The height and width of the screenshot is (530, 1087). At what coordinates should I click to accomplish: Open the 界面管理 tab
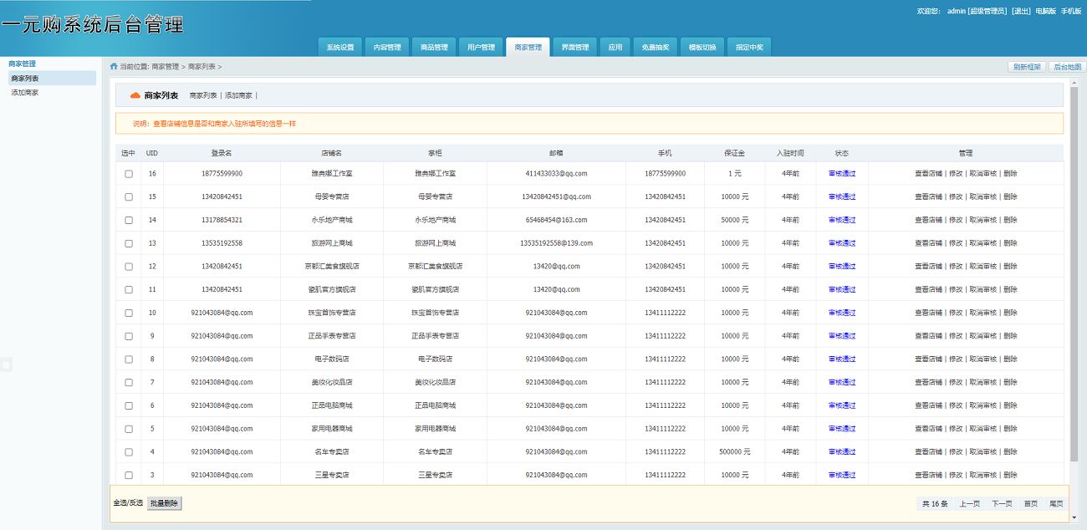click(574, 47)
